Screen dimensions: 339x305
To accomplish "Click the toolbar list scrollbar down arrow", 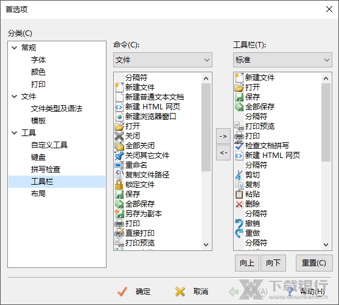I will pyautogui.click(x=326, y=245).
